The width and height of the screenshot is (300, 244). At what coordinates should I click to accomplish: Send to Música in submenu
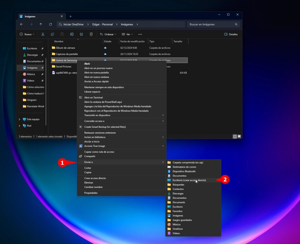pyautogui.click(x=193, y=224)
